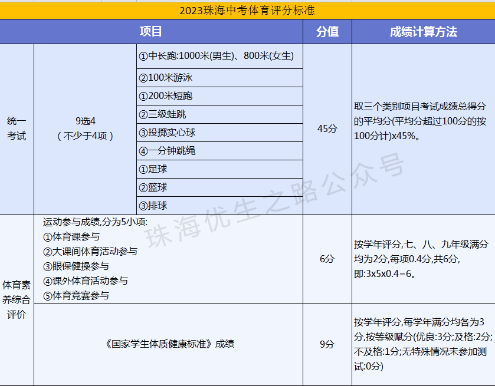
Task: Click the 三级蛙跳 row
Action: (219, 114)
